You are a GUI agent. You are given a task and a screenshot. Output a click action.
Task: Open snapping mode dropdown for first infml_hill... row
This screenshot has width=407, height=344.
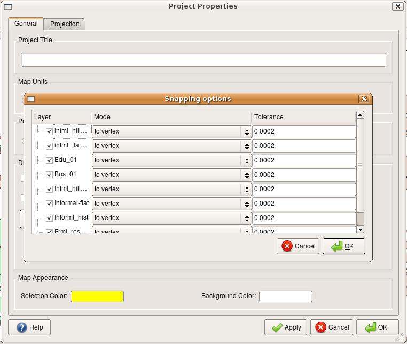[171, 131]
